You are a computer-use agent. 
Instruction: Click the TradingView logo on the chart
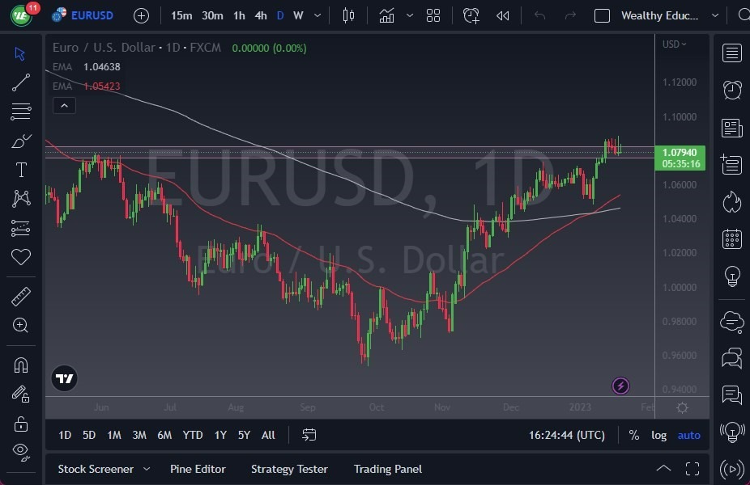point(64,377)
